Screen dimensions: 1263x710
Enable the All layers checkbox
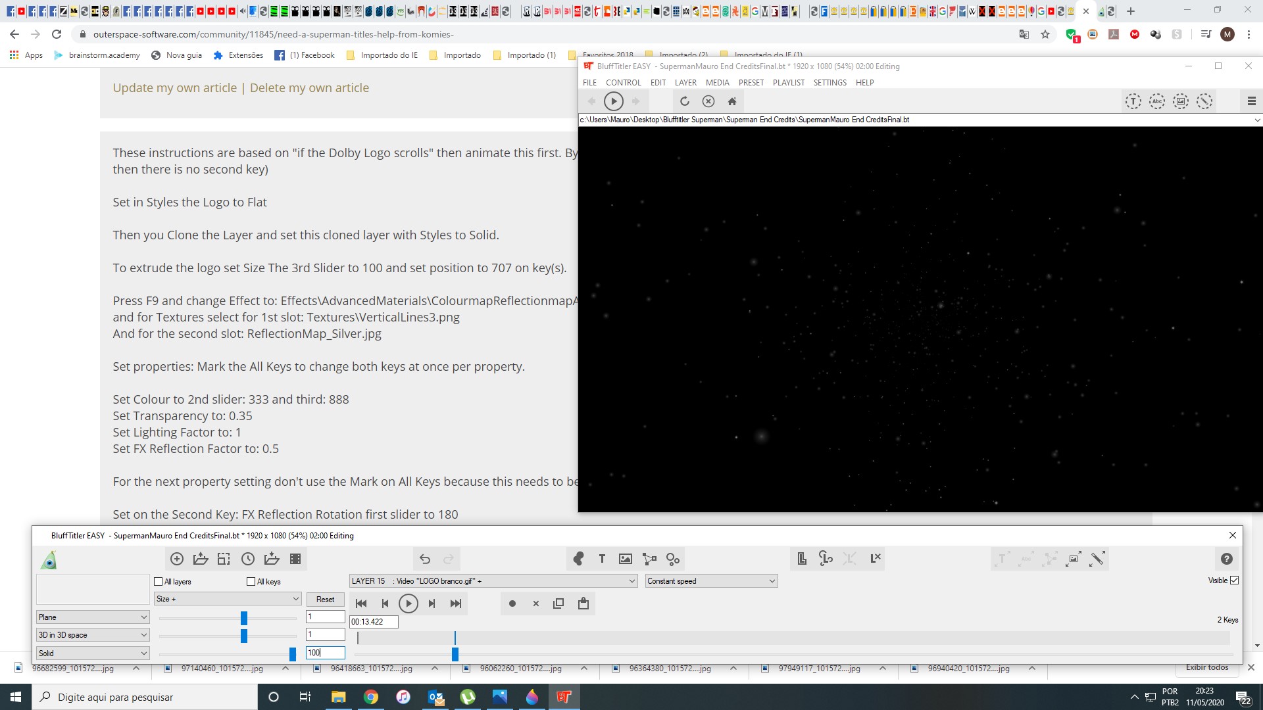pos(158,582)
